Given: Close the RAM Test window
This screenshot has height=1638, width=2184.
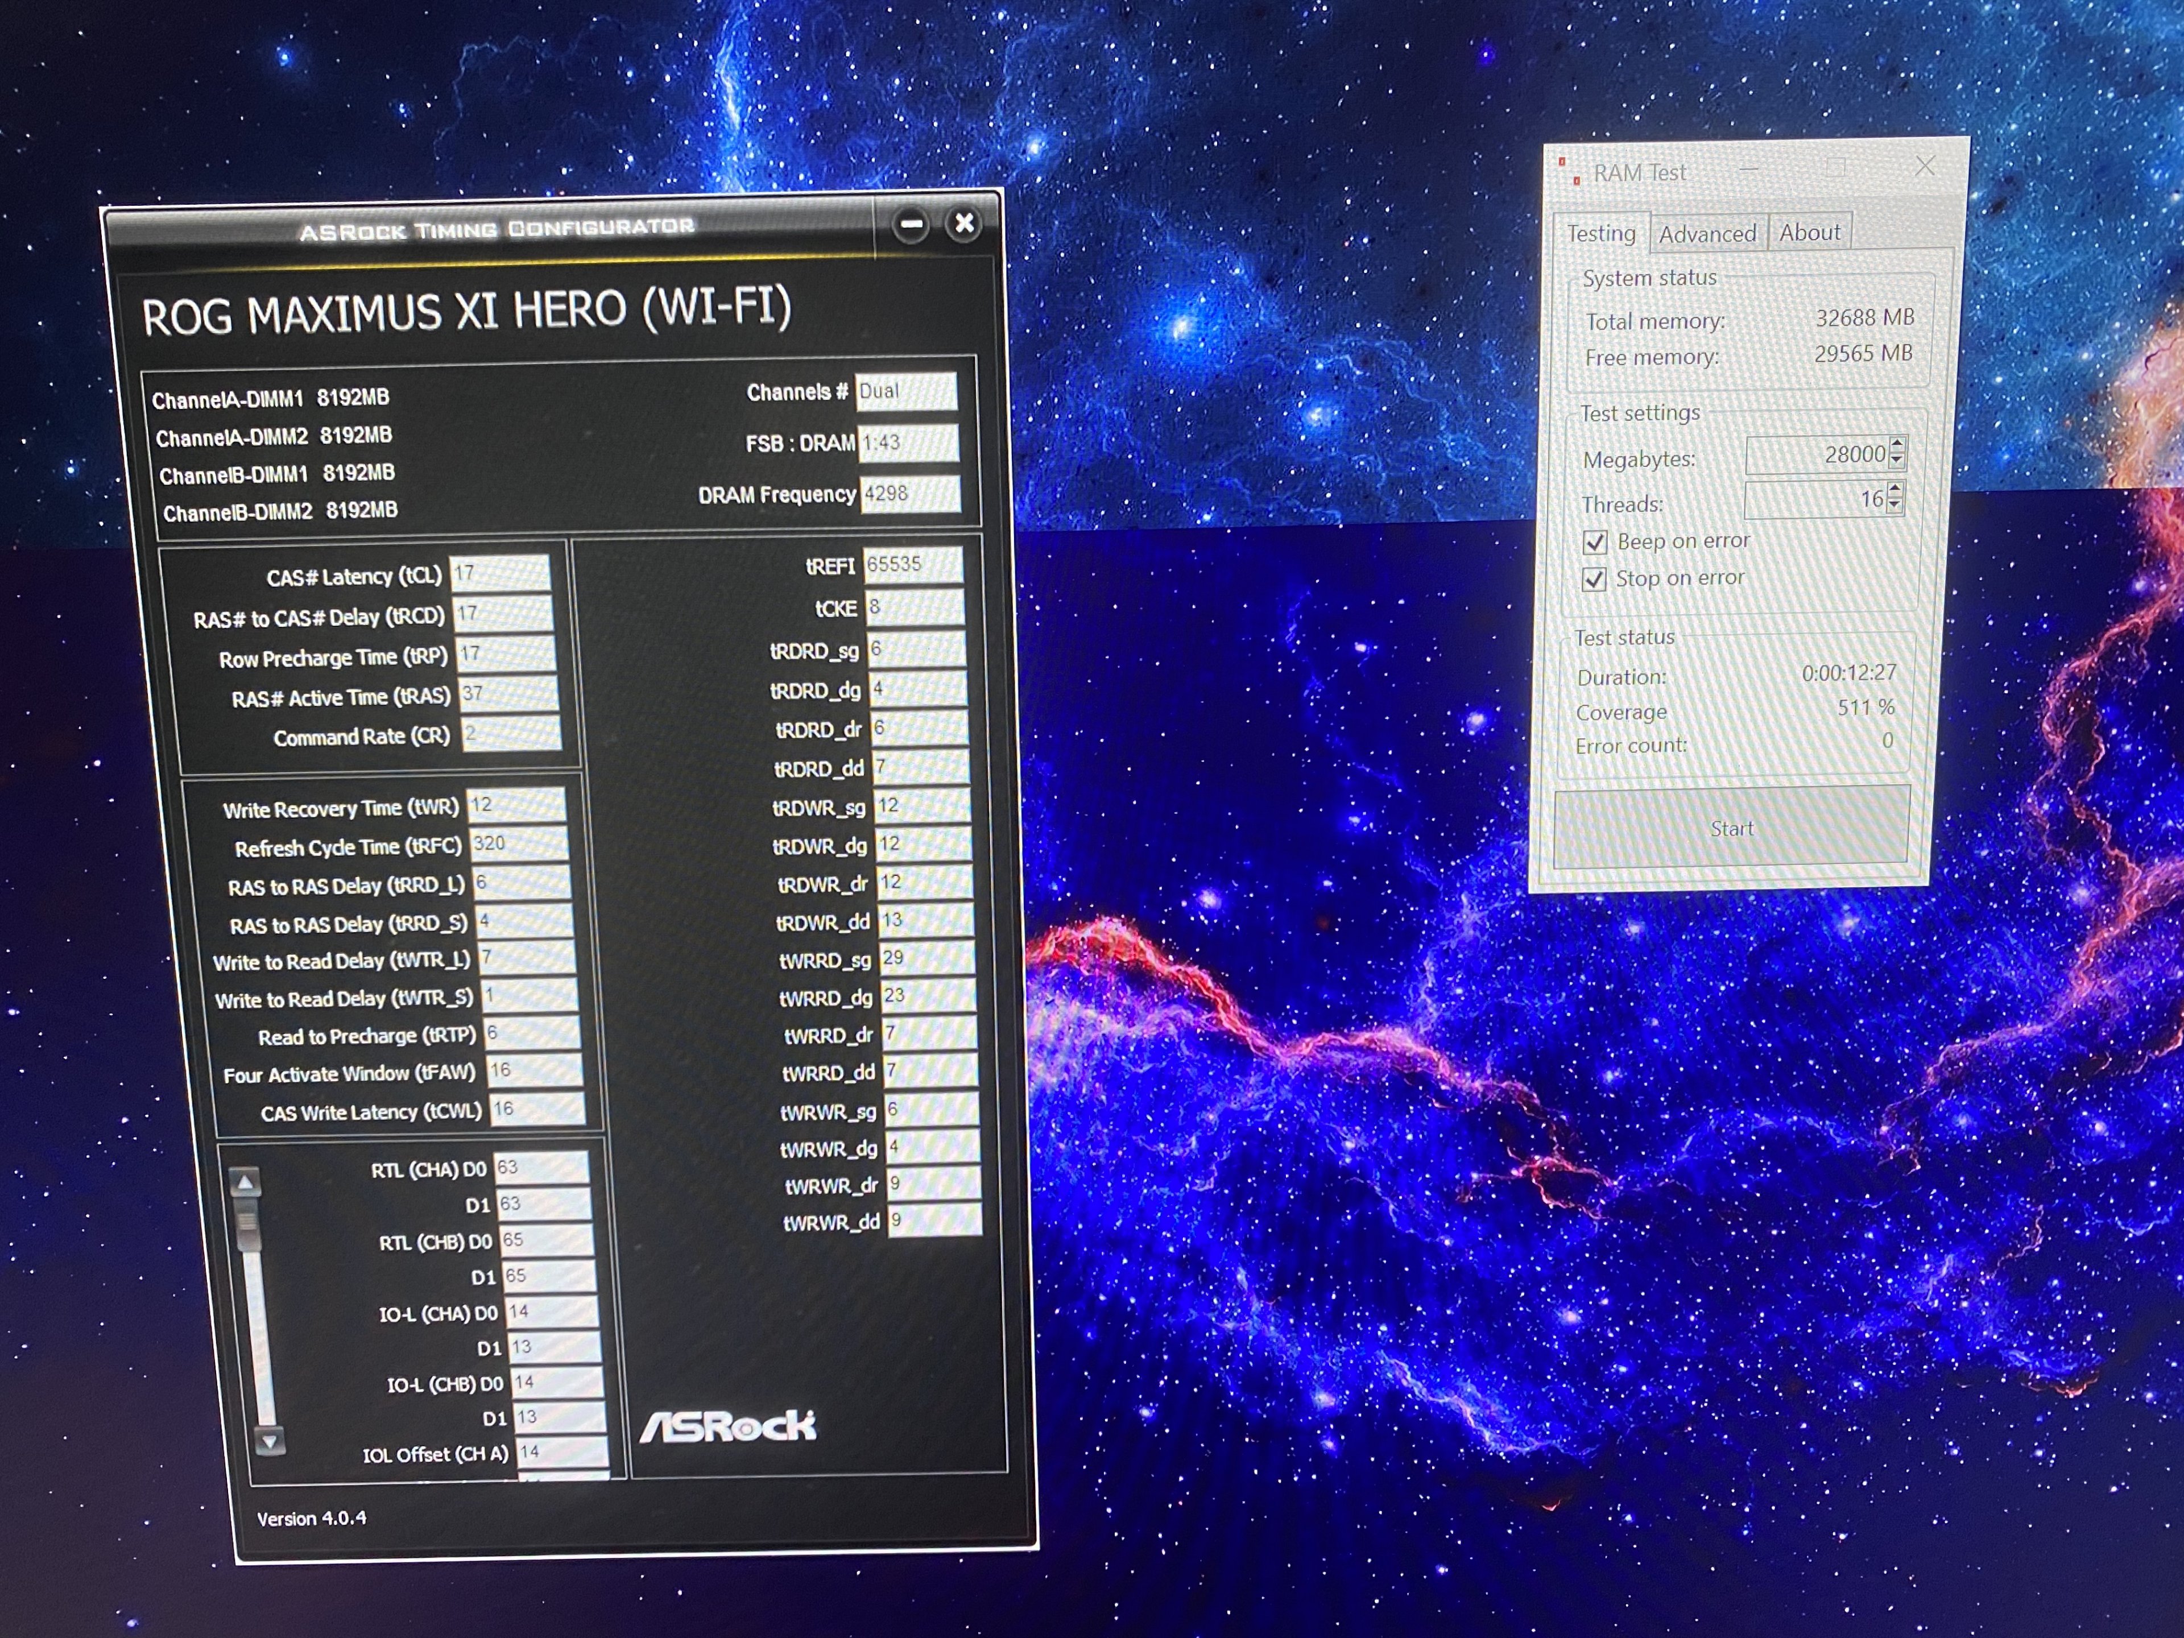Looking at the screenshot, I should 1924,167.
